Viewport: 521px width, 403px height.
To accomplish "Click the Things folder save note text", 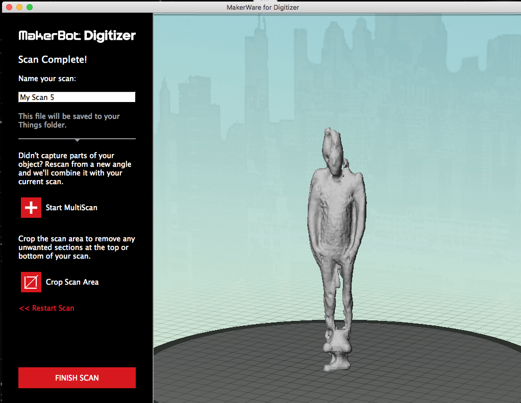I will coord(69,120).
